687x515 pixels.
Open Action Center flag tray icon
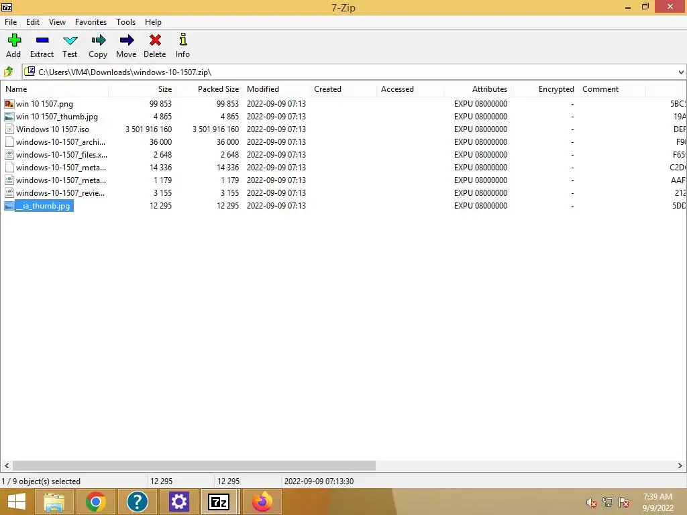click(x=624, y=502)
